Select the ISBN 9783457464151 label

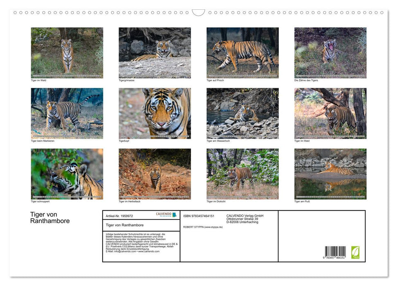(199, 216)
